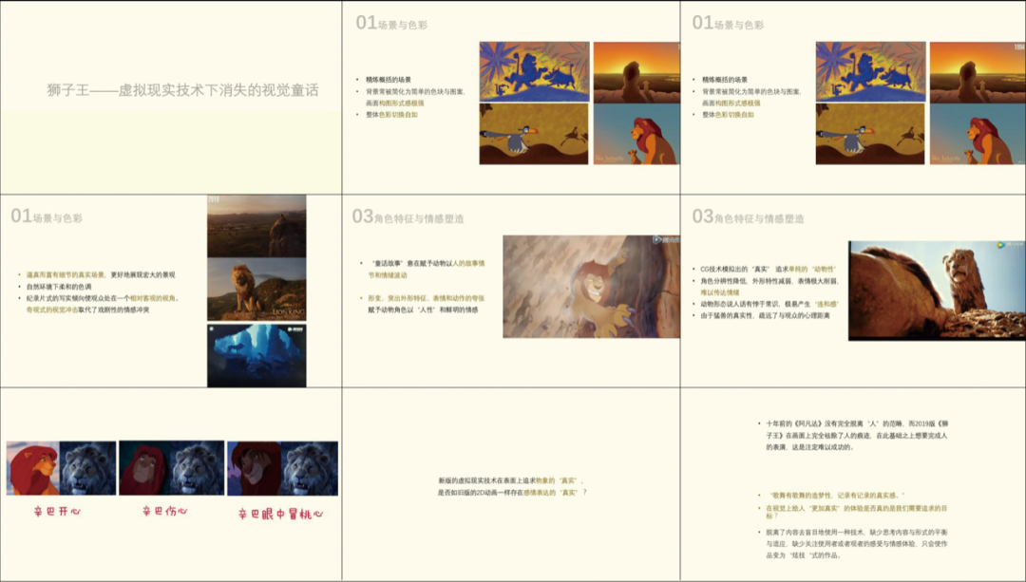1026x582 pixels.
Task: Select the comparison image above 辛巴眼中冒桃心
Action: coord(283,468)
